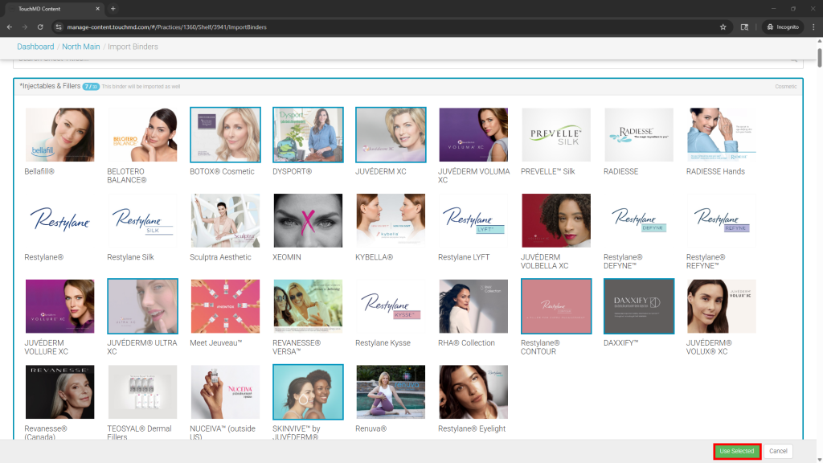
Task: Select the RHA Collection thumbnail
Action: (x=473, y=306)
